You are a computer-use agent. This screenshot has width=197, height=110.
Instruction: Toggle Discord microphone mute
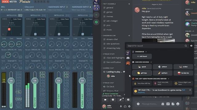(121, 106)
